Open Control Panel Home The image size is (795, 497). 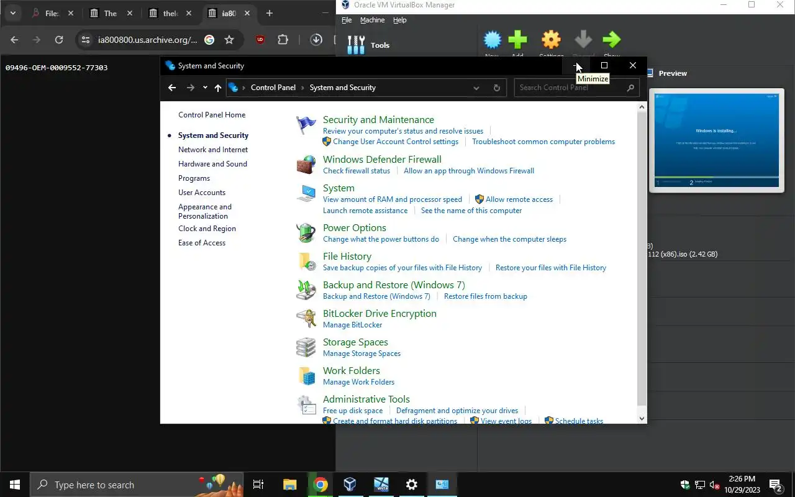point(212,115)
